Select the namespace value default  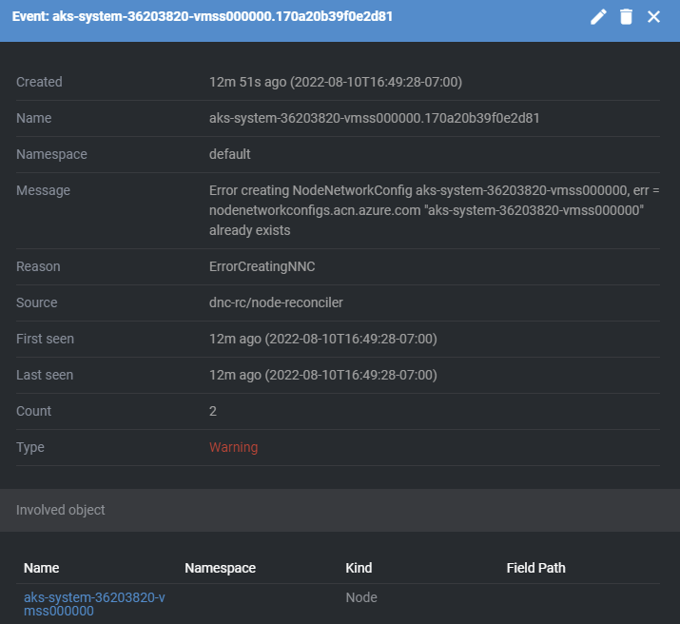(229, 154)
